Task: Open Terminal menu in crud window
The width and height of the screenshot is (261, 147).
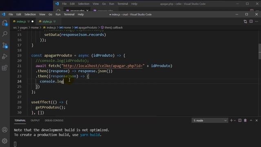Action: click(x=69, y=15)
